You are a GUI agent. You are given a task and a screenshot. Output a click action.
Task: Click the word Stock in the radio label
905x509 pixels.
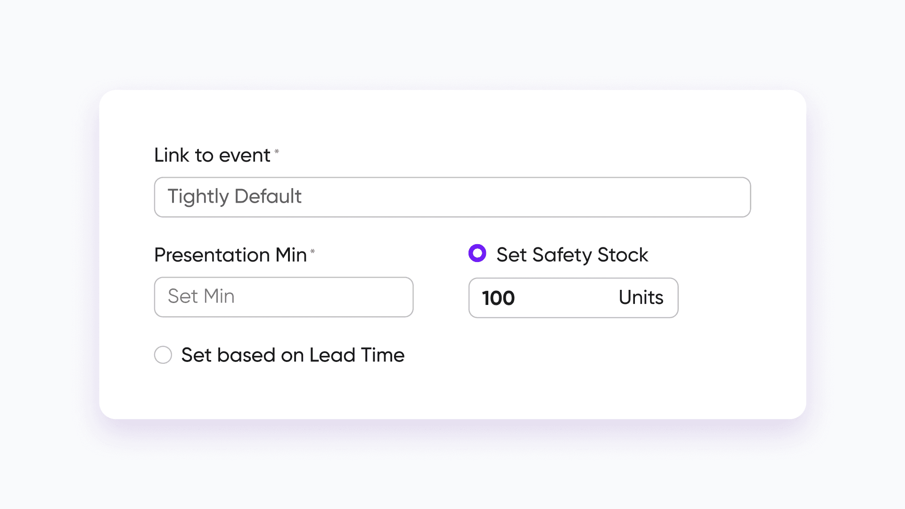tap(623, 255)
